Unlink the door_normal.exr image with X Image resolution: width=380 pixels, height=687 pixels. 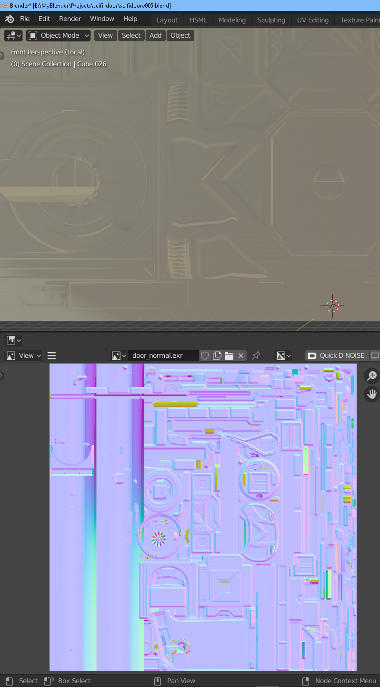coord(241,355)
